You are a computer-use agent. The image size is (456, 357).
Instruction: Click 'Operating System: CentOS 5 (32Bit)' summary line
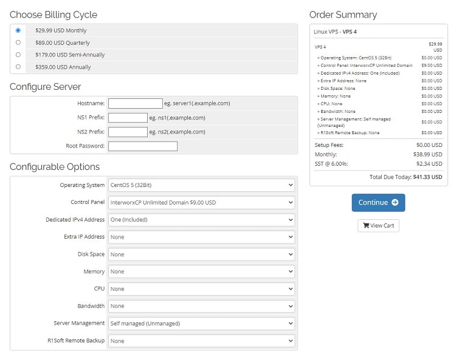[x=354, y=58]
